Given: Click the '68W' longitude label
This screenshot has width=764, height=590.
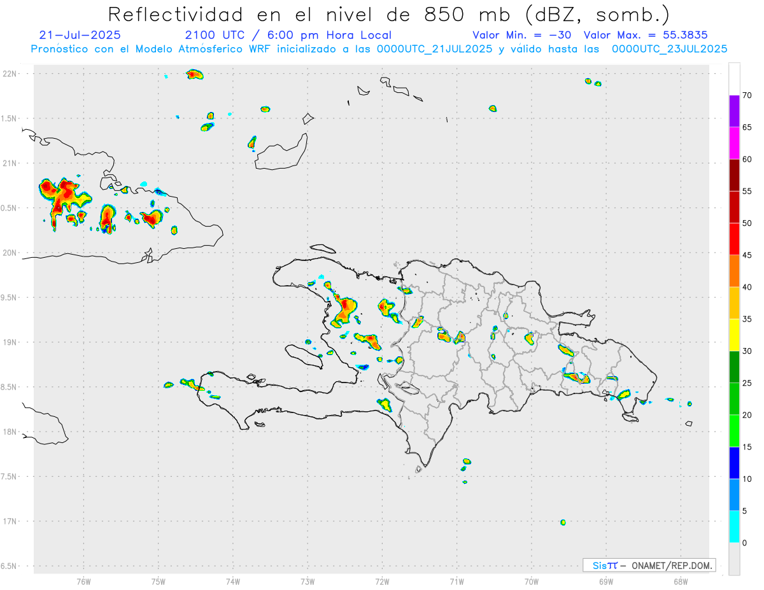Looking at the screenshot, I should point(680,581).
